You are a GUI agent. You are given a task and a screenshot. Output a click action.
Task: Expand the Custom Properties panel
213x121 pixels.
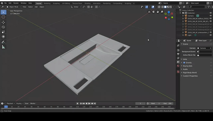tap(190, 76)
